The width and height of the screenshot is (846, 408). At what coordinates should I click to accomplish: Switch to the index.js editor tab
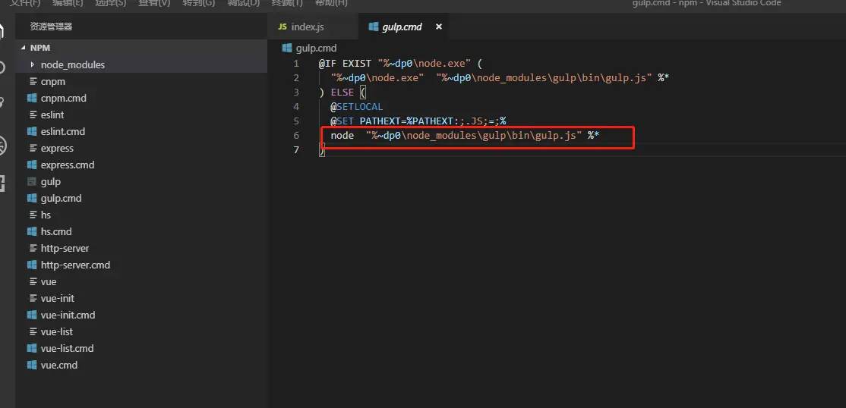(x=312, y=27)
